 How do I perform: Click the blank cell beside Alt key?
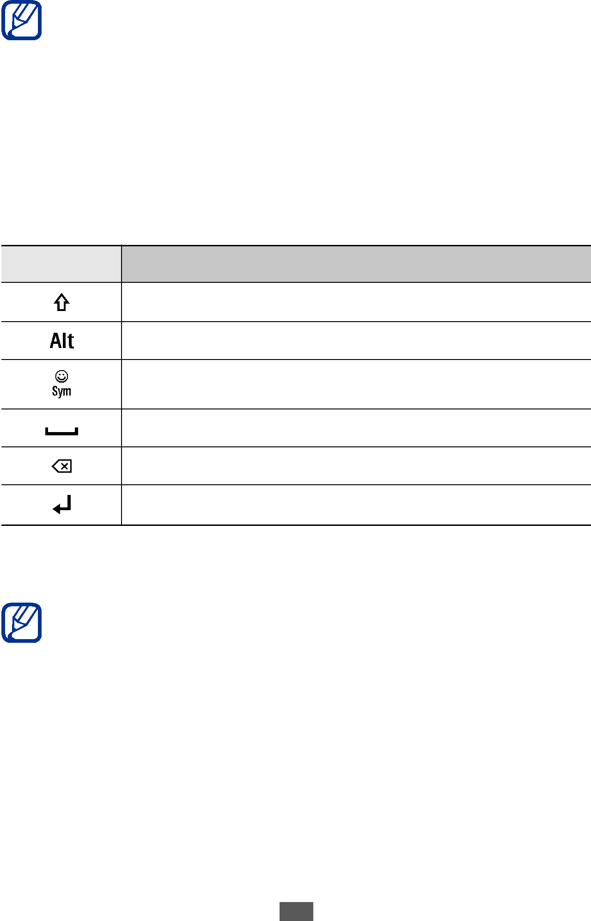(x=356, y=341)
